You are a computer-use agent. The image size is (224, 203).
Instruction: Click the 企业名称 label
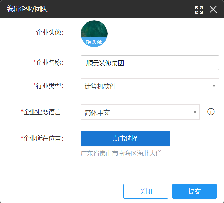(48, 63)
